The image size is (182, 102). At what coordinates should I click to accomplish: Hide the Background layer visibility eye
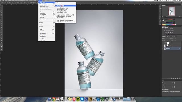coord(162,49)
